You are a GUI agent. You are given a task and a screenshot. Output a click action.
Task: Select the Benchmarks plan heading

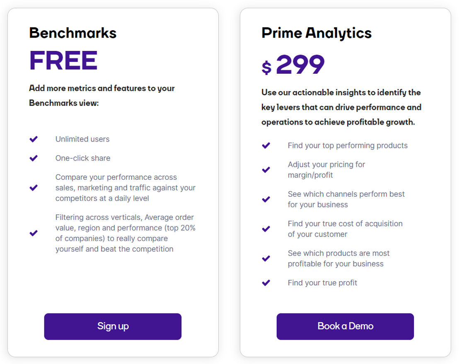(73, 33)
